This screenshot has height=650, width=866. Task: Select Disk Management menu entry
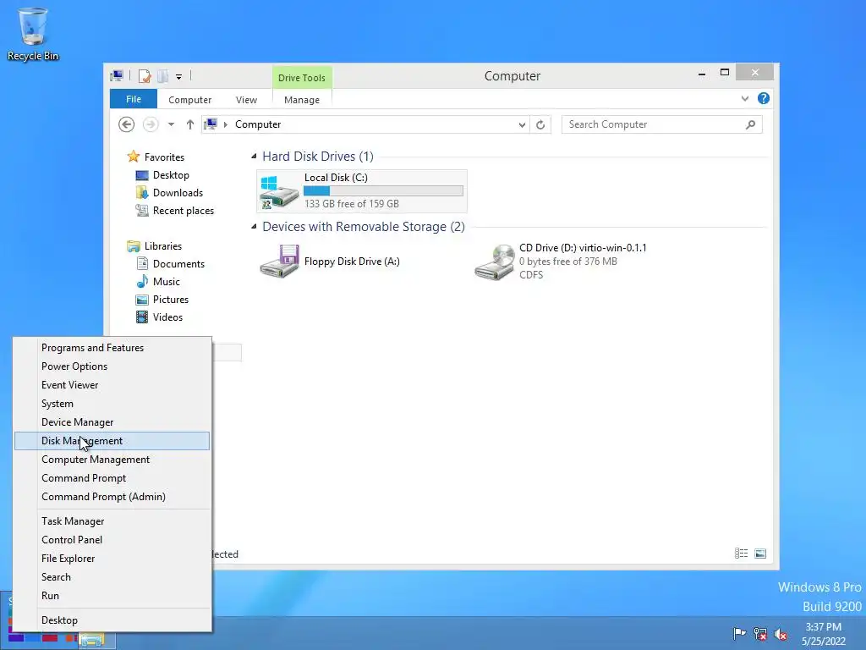(x=112, y=441)
